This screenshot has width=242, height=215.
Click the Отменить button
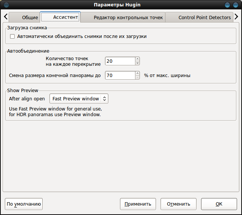[x=179, y=204]
